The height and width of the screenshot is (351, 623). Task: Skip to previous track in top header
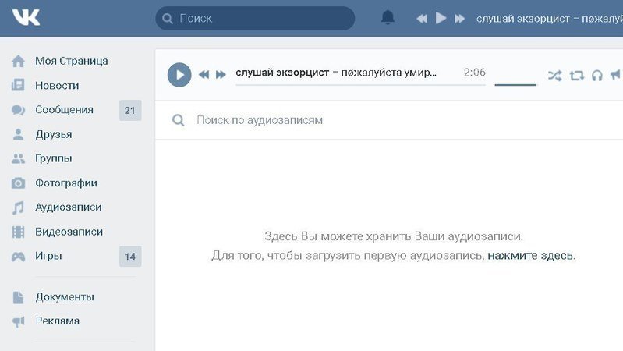click(x=422, y=18)
